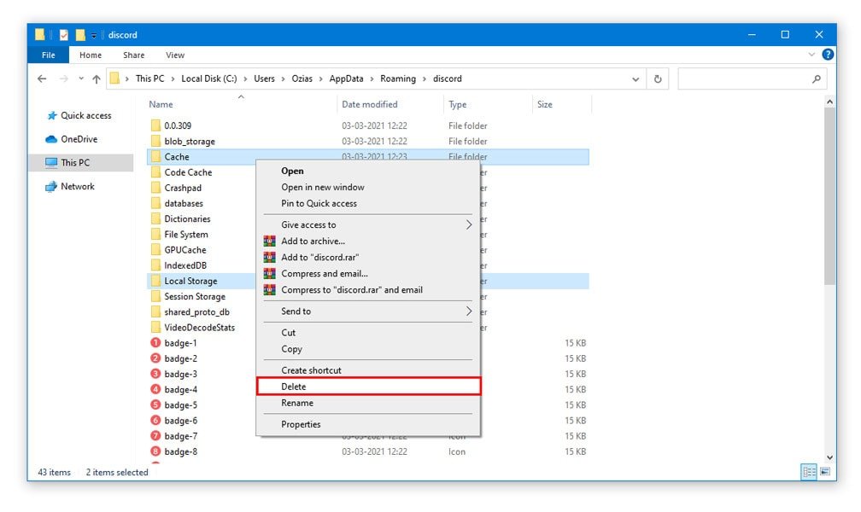
Task: Switch to Large icons view layout
Action: point(825,471)
